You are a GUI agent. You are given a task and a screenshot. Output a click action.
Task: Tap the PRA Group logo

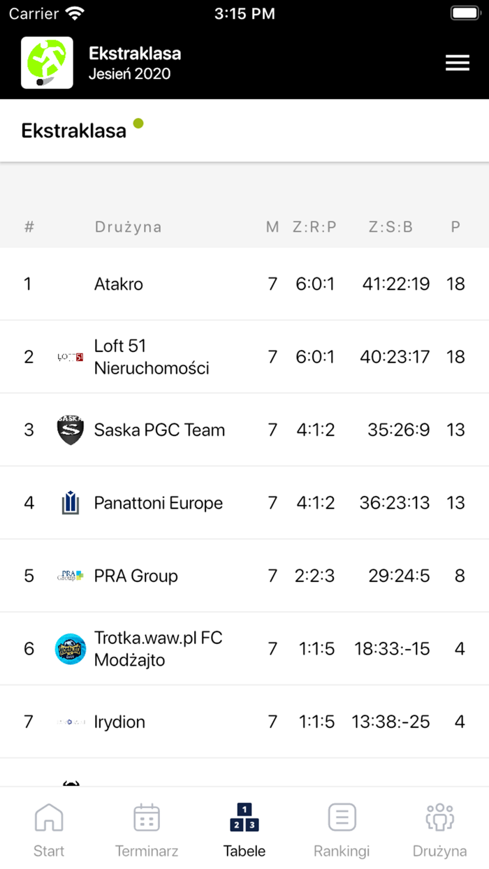[70, 576]
